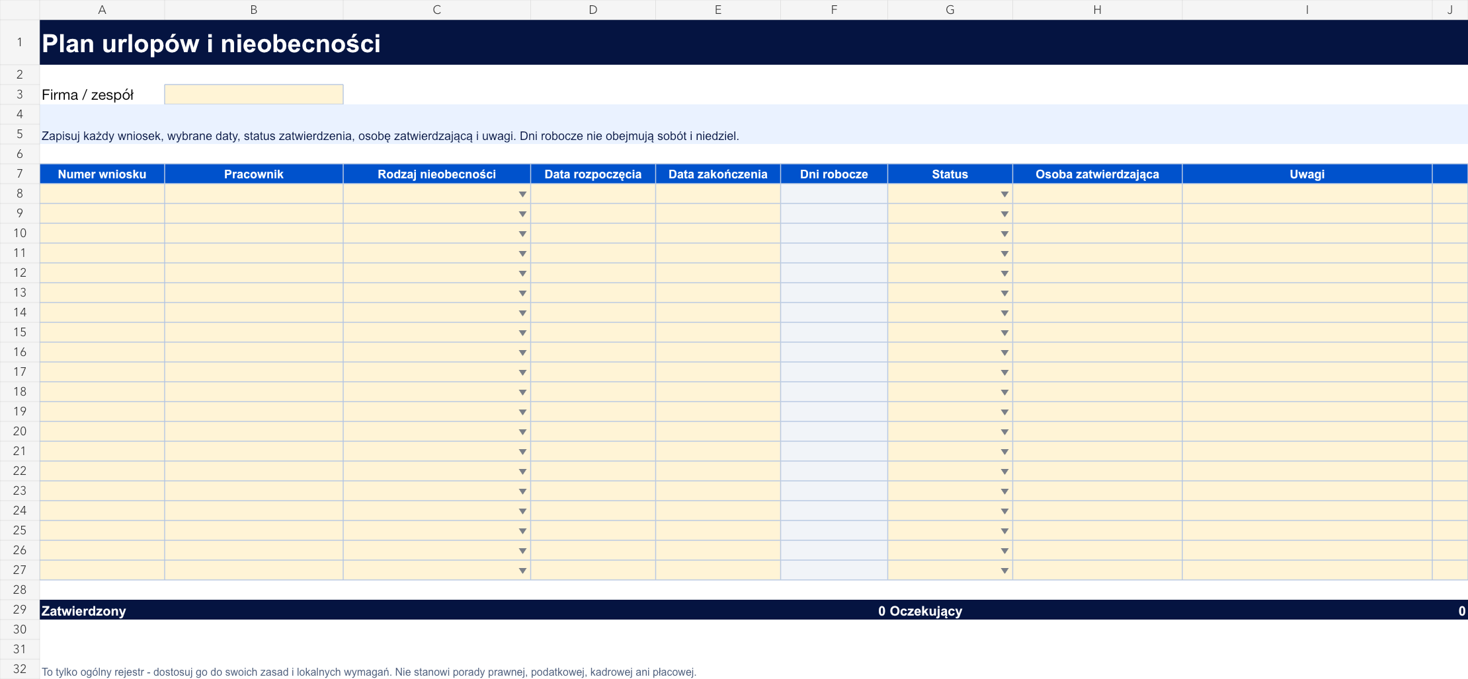Open the Status dropdown in row 23
Image resolution: width=1468 pixels, height=679 pixels.
[x=1004, y=491]
